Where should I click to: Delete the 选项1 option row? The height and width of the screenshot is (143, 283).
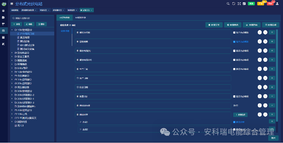coord(272,121)
